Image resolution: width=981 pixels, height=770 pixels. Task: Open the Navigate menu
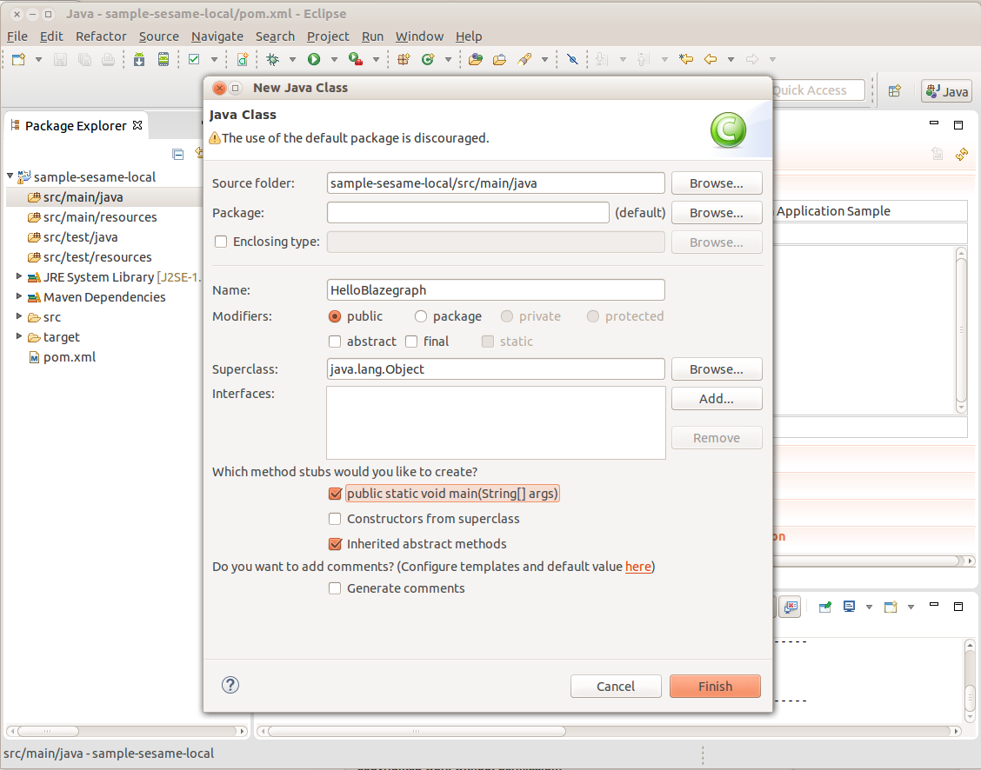217,37
